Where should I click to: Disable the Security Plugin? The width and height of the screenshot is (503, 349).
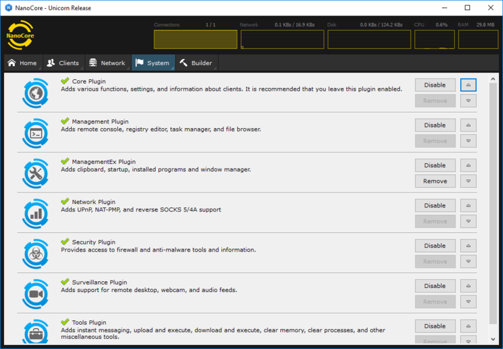[x=435, y=246]
